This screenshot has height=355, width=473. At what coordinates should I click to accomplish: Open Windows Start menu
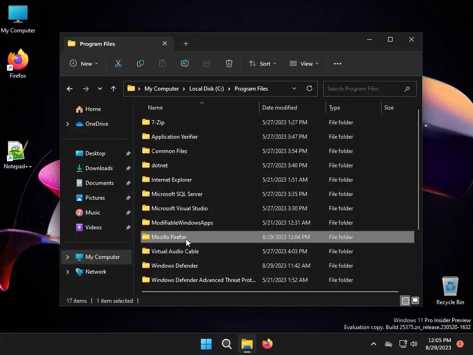tap(206, 344)
